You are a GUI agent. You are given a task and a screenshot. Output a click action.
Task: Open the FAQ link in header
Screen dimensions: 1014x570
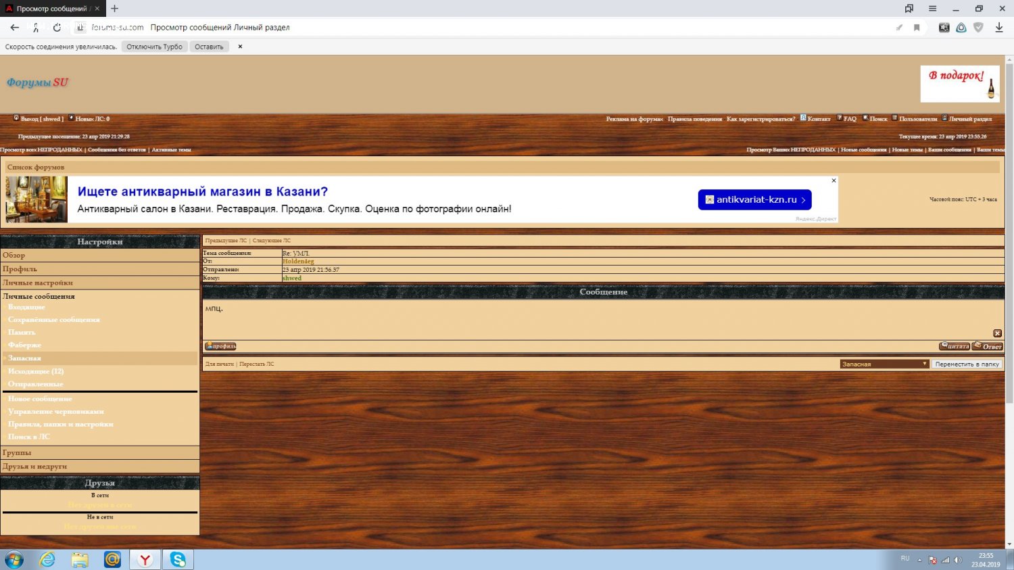(850, 119)
